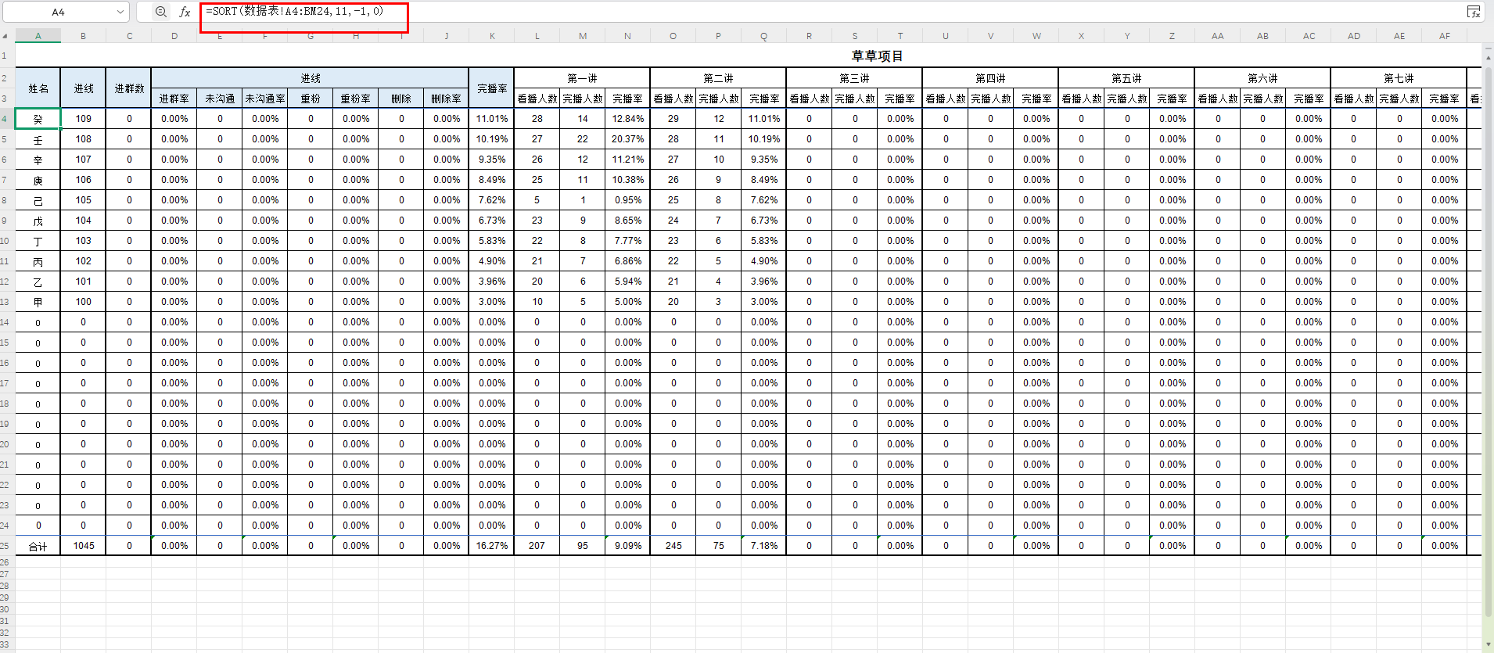This screenshot has height=653, width=1494.
Task: Select name cell 己
Action: [x=38, y=200]
